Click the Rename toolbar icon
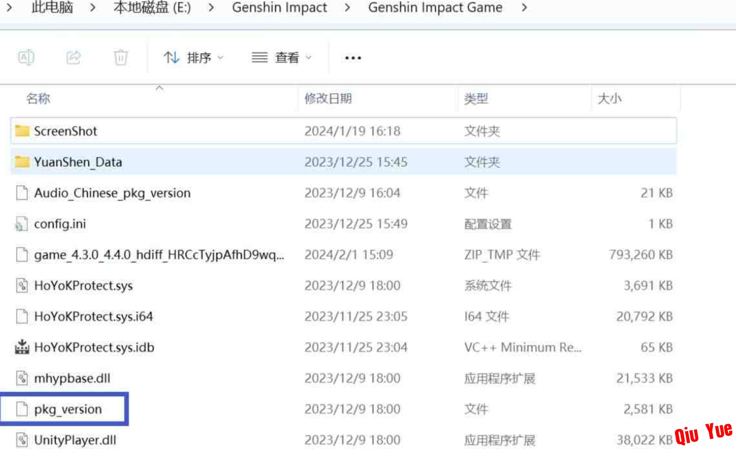736x449 pixels. coord(26,57)
